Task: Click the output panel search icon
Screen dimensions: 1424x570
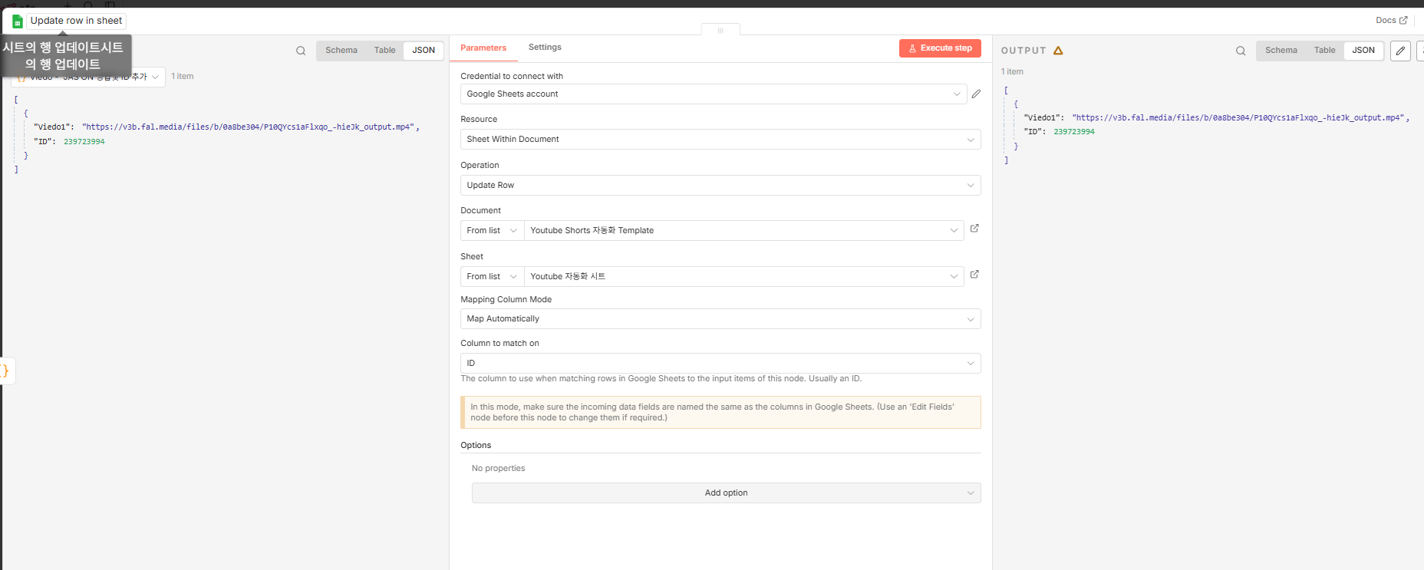Action: pos(1241,51)
